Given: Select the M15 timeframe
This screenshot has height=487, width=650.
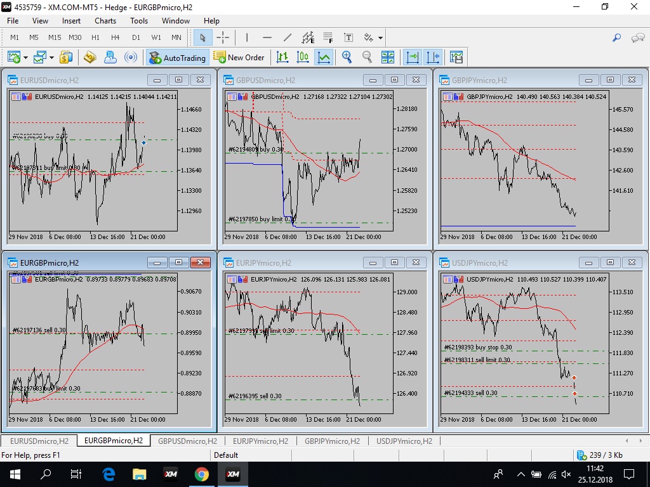Looking at the screenshot, I should 55,37.
